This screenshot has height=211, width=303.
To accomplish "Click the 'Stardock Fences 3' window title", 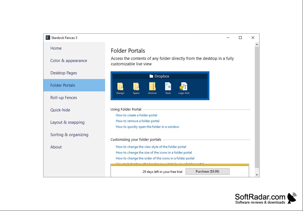I will [64, 38].
